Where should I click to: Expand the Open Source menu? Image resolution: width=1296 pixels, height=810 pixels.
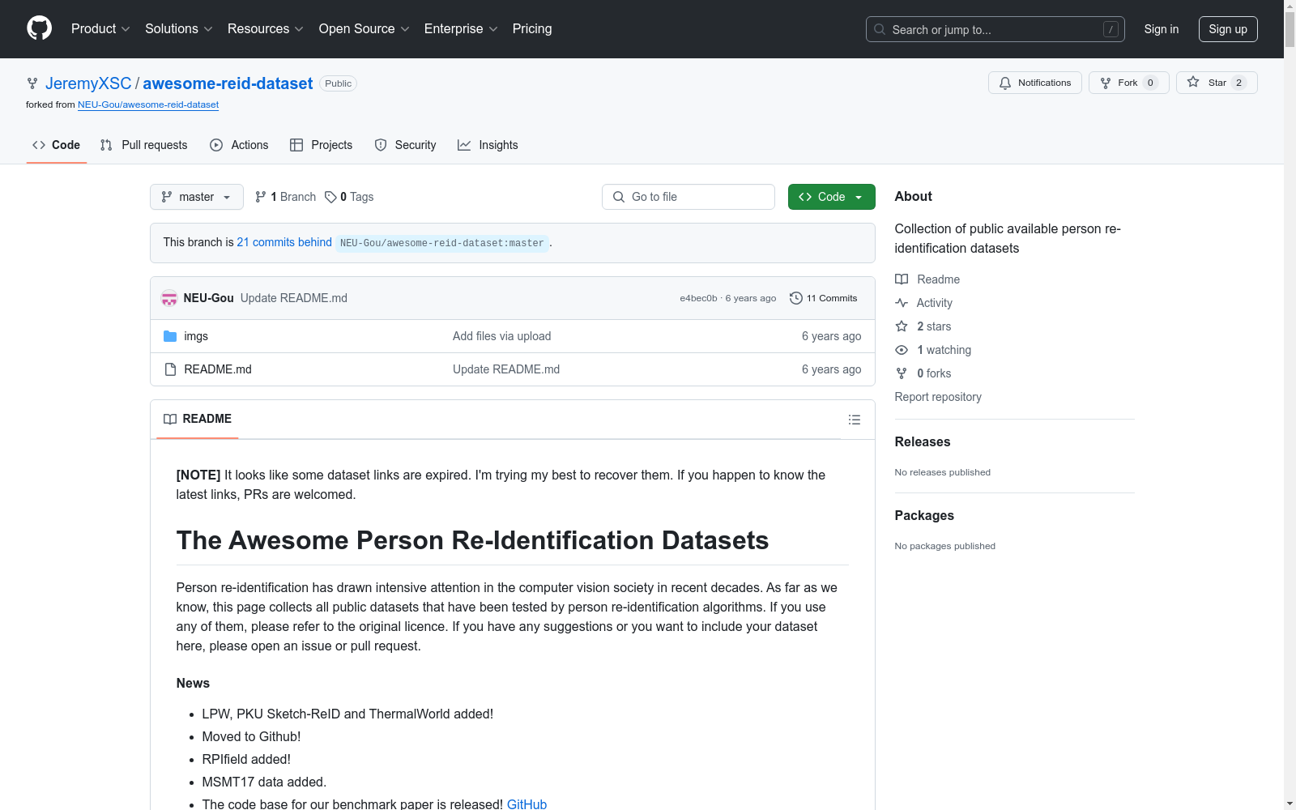click(x=364, y=28)
